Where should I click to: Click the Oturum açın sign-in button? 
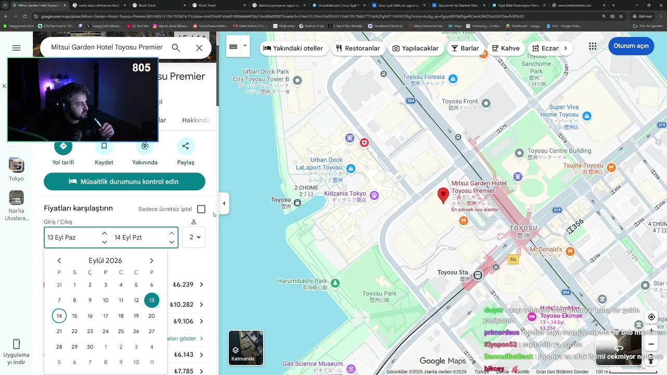point(631,46)
